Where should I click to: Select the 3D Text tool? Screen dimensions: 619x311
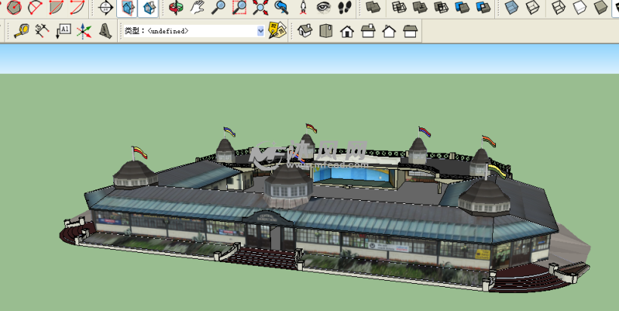coord(106,31)
